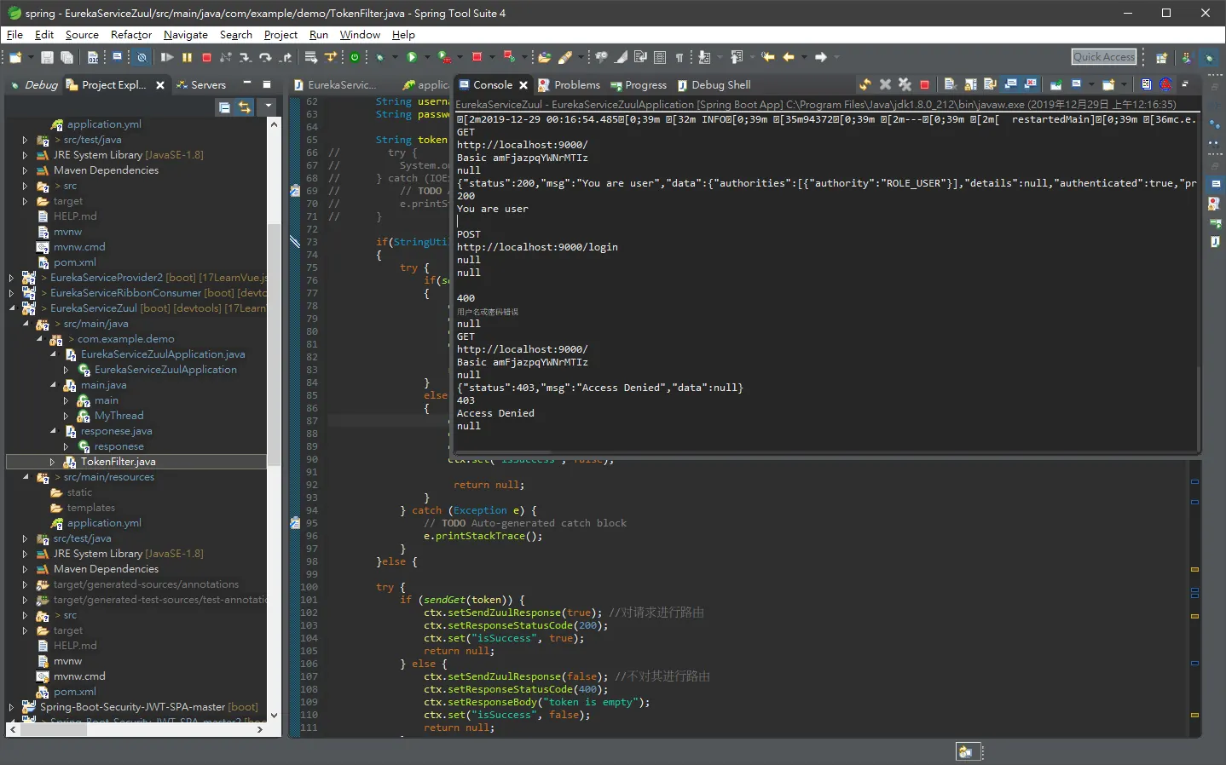This screenshot has height=765, width=1226.
Task: Click the yellow Back navigation arrow
Action: click(789, 57)
